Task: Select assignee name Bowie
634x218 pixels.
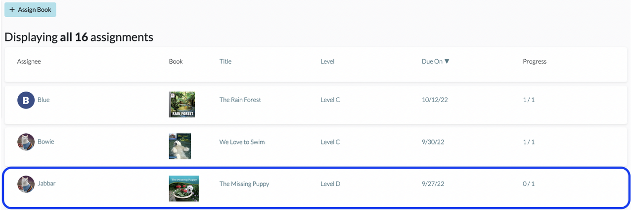Action: coord(46,142)
